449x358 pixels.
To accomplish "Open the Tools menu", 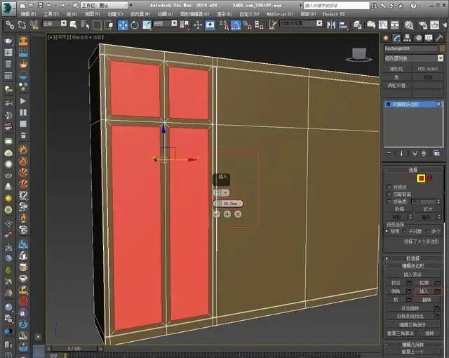I will tap(51, 14).
